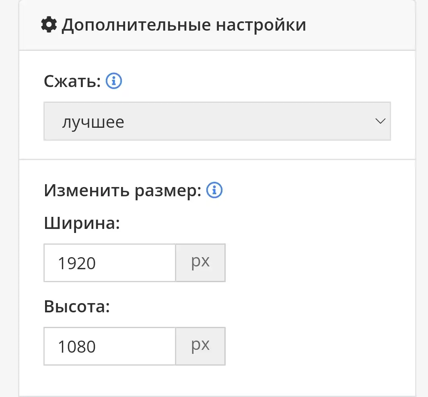
Task: Click the Высота label
Action: [x=77, y=306]
